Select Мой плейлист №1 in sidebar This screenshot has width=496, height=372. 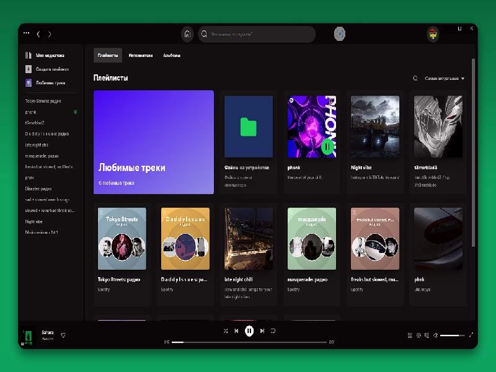42,232
